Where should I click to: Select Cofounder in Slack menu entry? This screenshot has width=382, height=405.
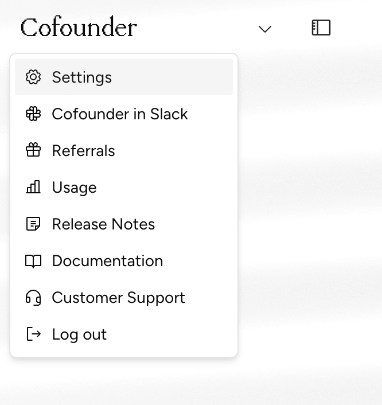(x=120, y=114)
